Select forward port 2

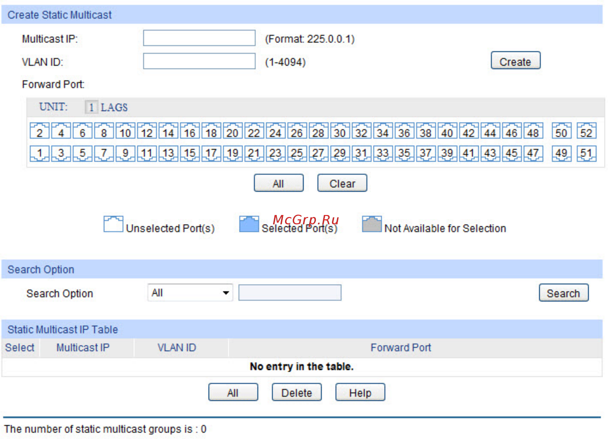point(40,131)
